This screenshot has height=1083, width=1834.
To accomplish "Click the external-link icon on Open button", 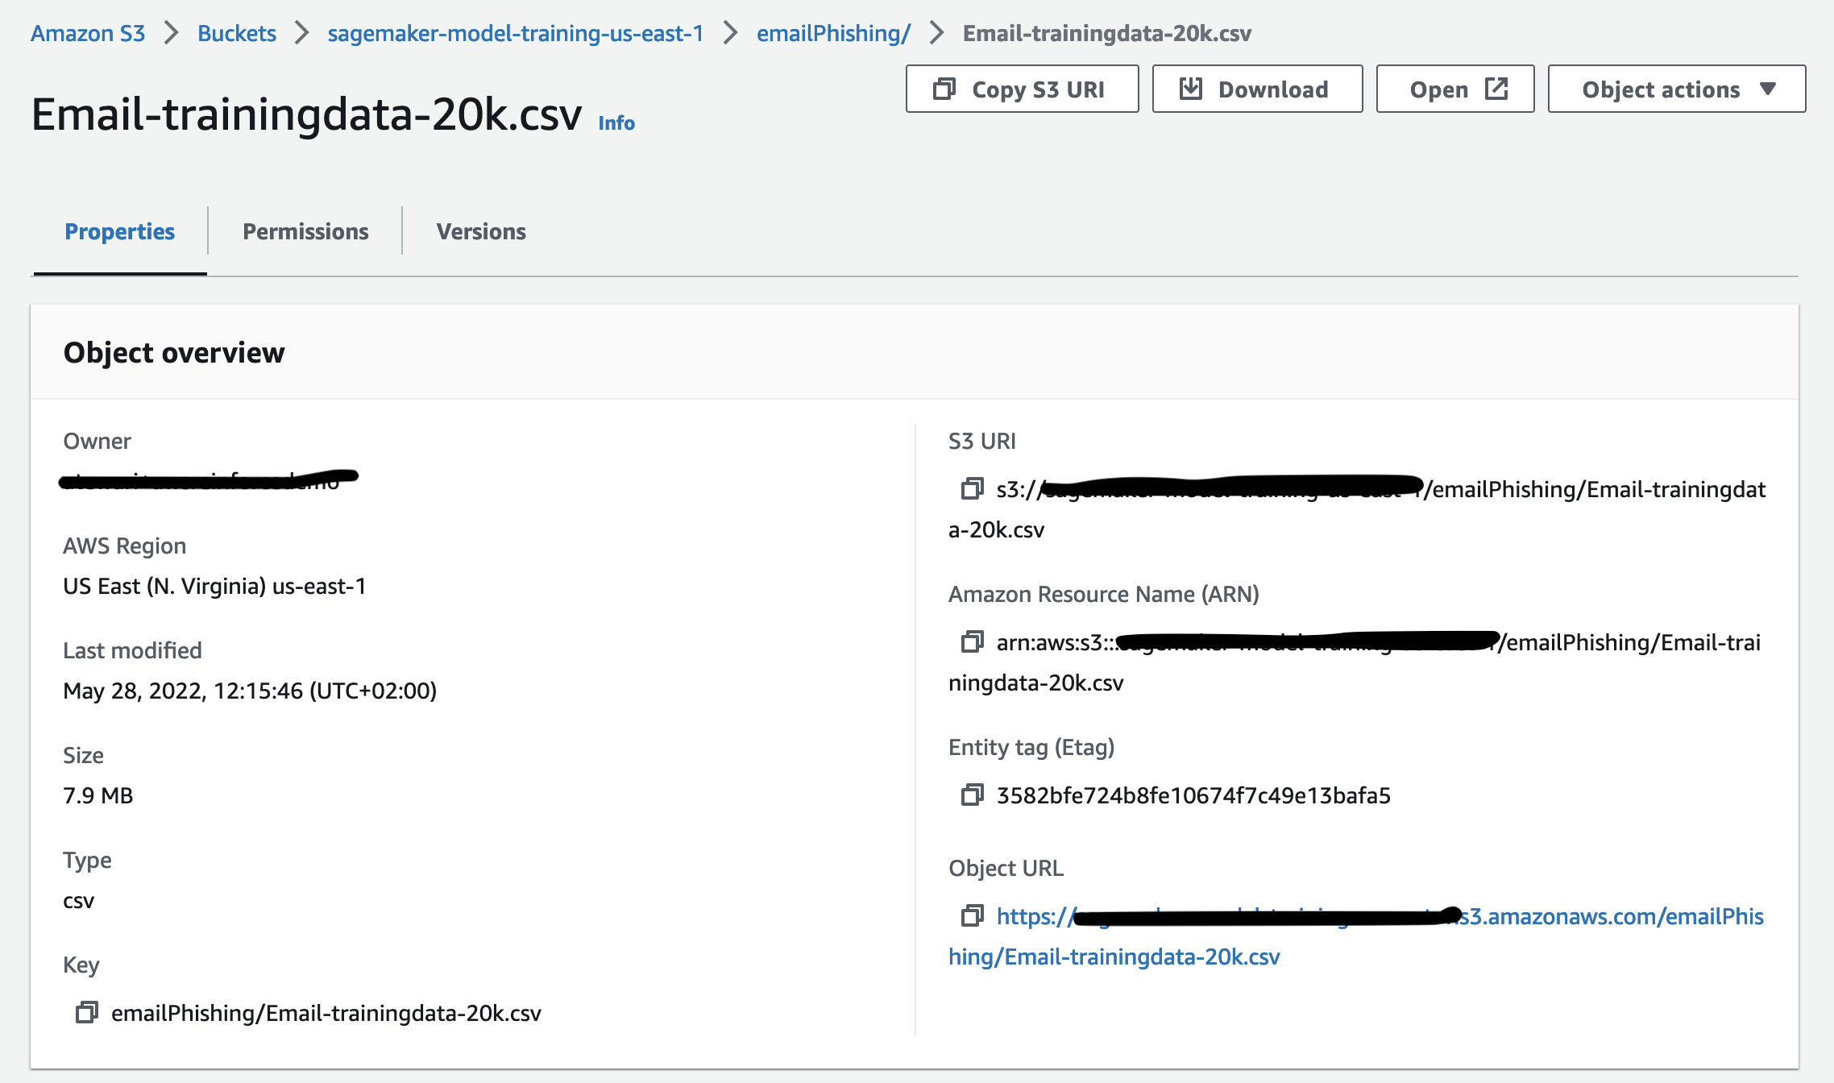I will [x=1496, y=89].
